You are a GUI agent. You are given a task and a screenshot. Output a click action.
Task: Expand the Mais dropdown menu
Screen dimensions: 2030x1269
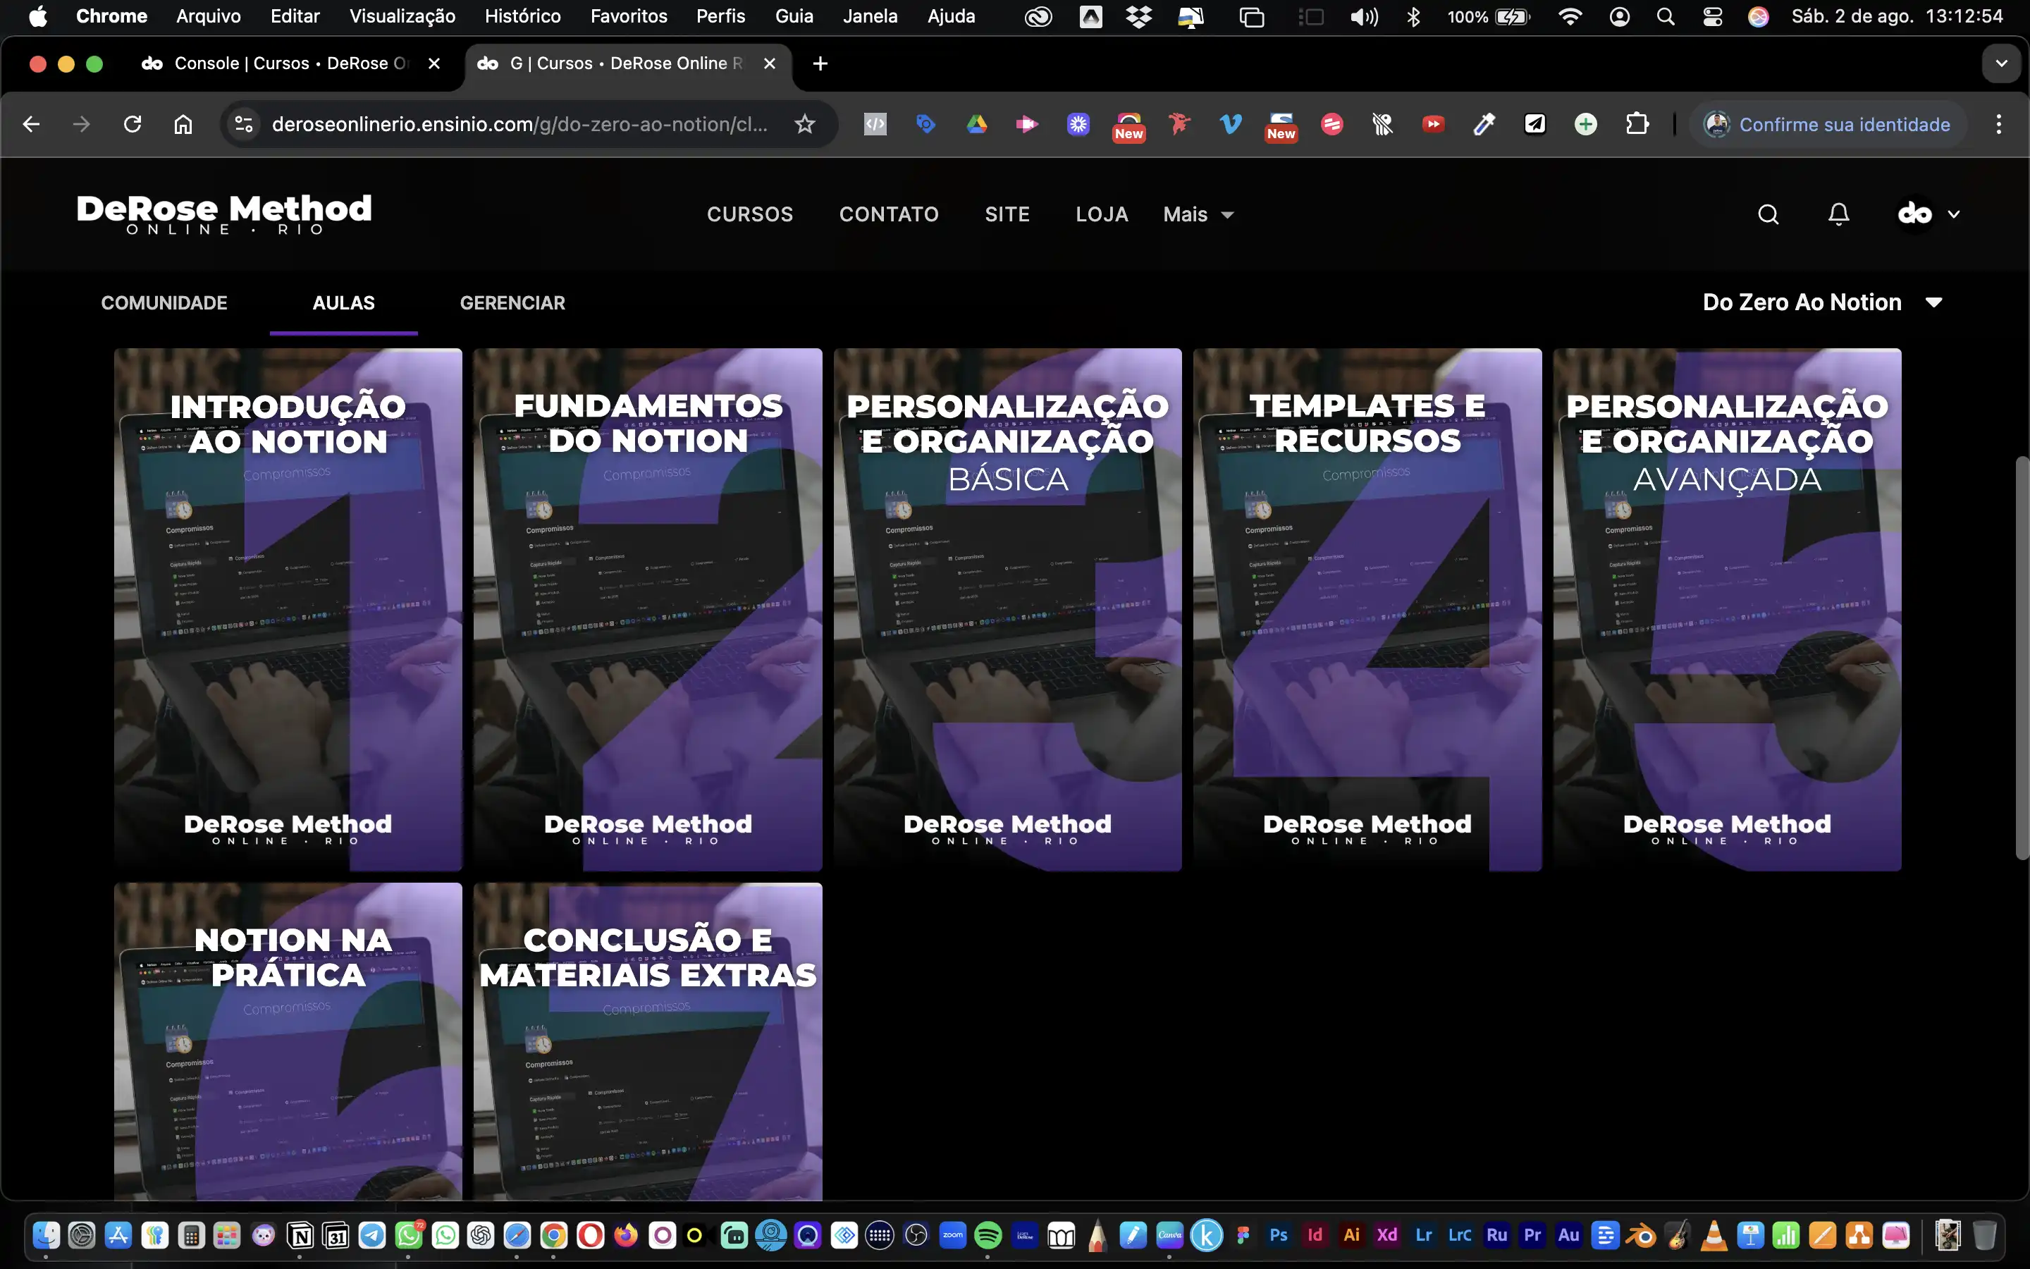1198,215
